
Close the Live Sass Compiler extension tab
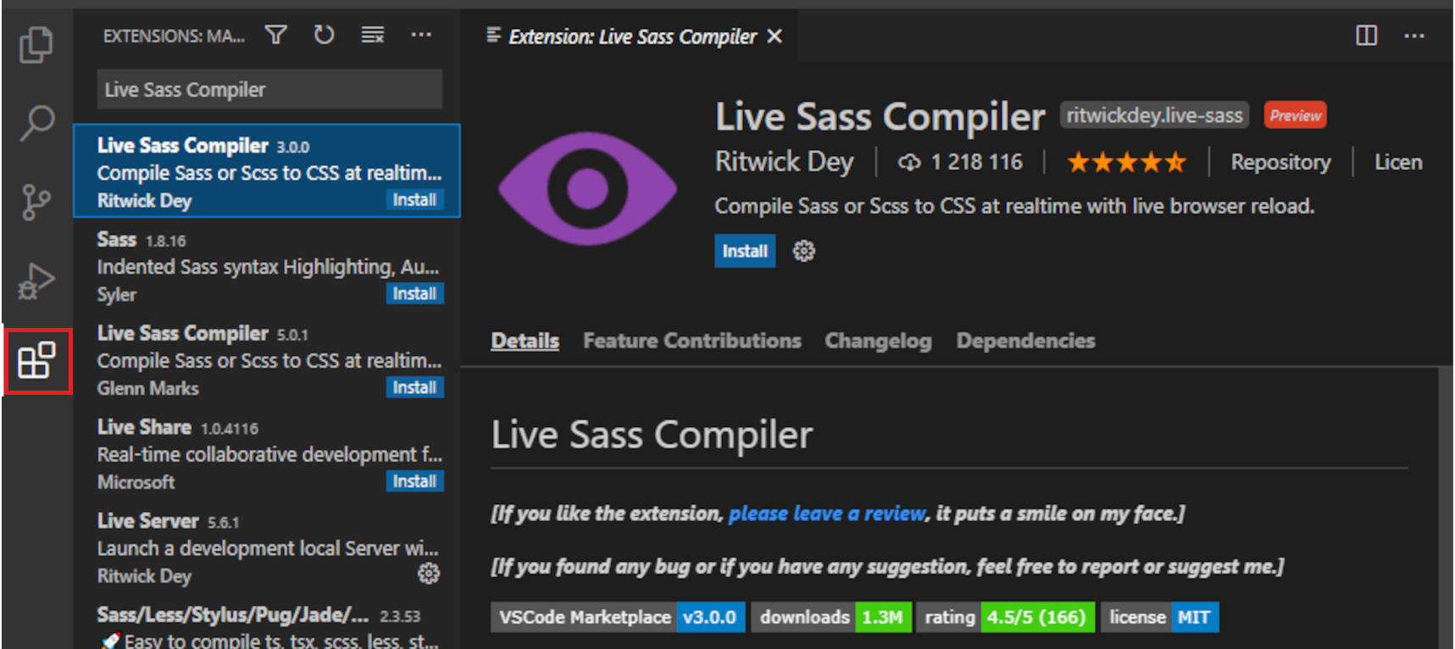[x=774, y=36]
